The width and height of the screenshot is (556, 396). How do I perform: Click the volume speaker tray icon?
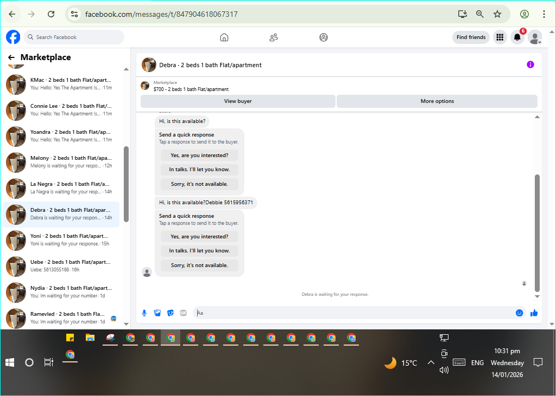pyautogui.click(x=444, y=370)
